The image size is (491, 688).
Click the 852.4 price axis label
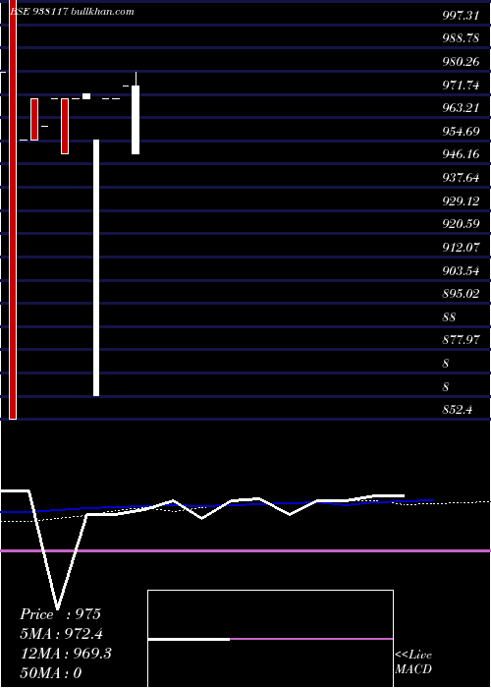click(458, 410)
